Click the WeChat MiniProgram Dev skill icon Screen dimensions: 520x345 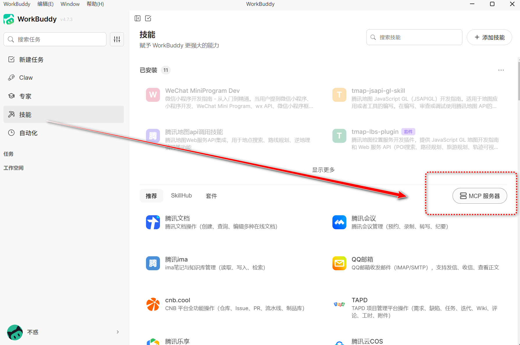tap(153, 95)
